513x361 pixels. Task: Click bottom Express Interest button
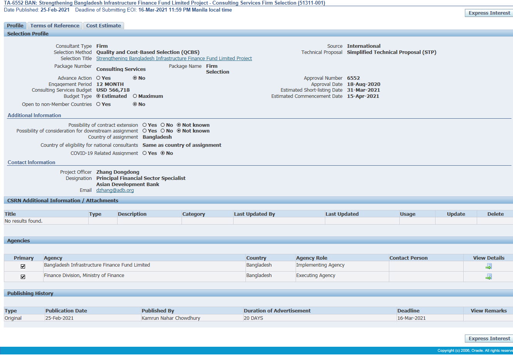[x=489, y=338]
